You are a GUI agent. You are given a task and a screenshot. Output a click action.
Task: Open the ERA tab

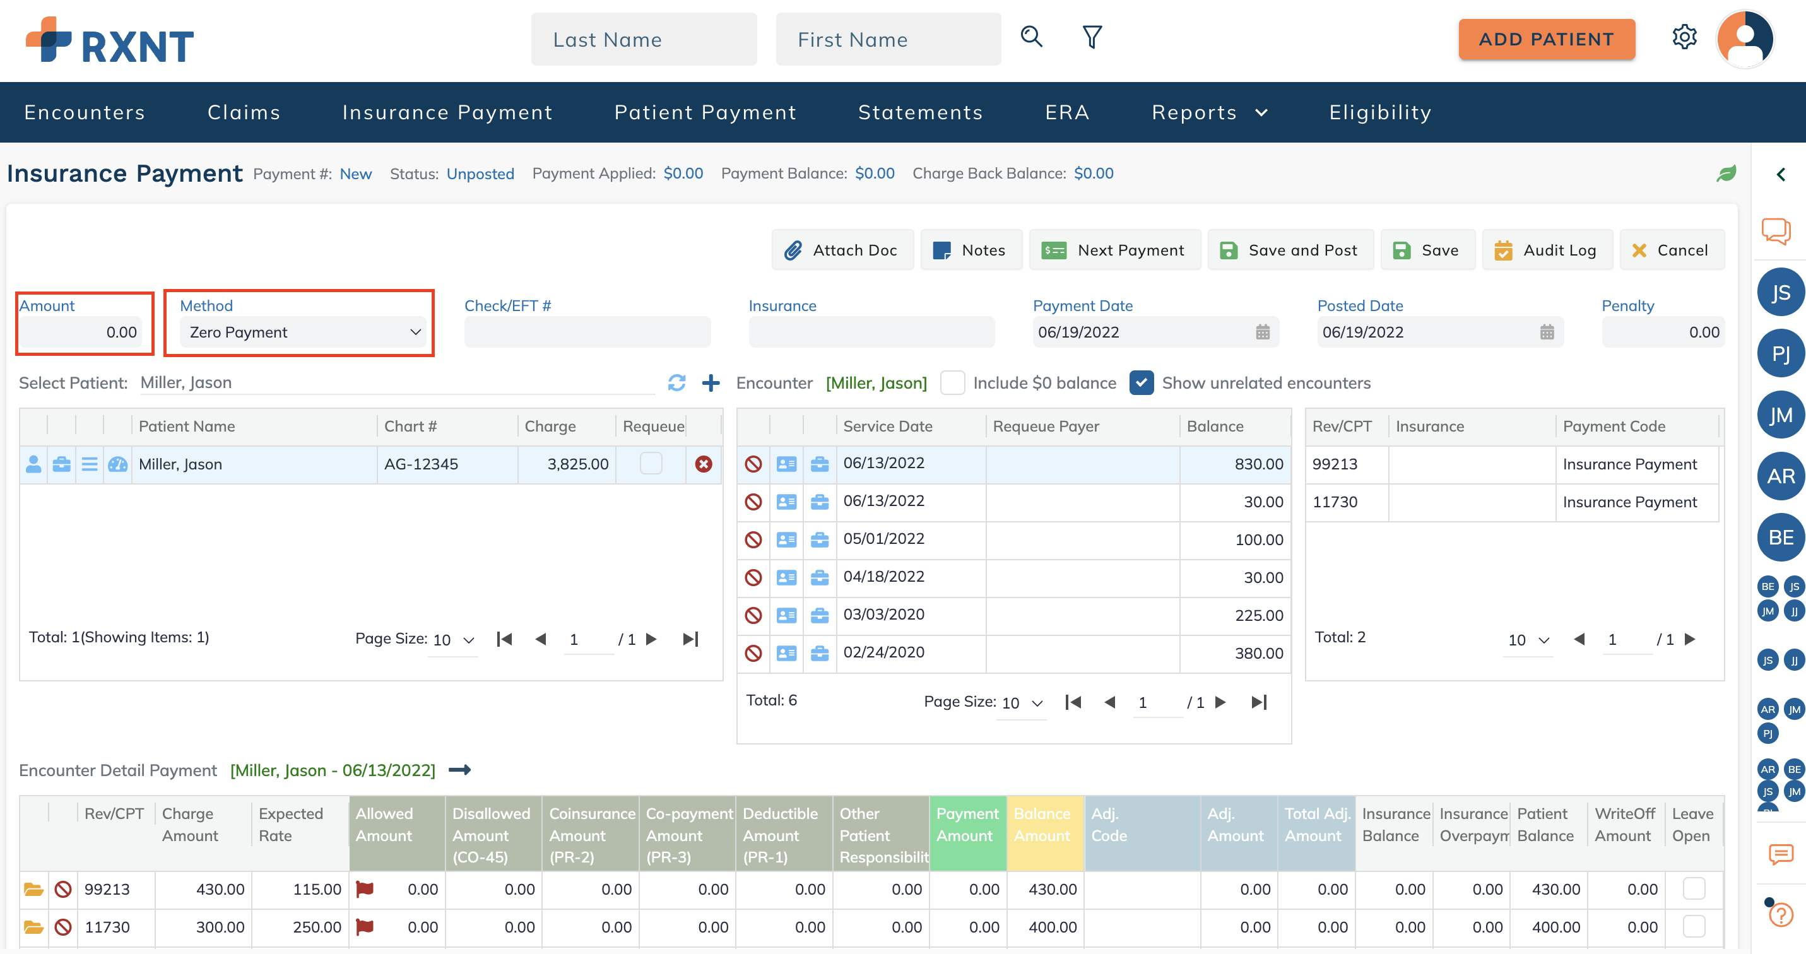(x=1067, y=112)
